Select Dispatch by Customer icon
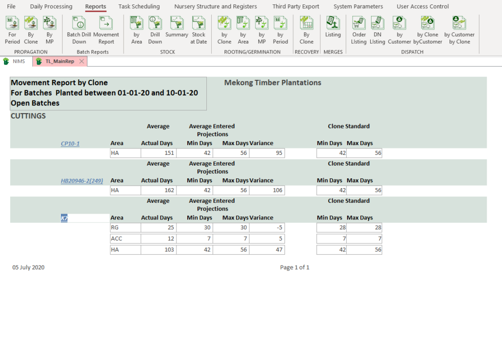 400,24
